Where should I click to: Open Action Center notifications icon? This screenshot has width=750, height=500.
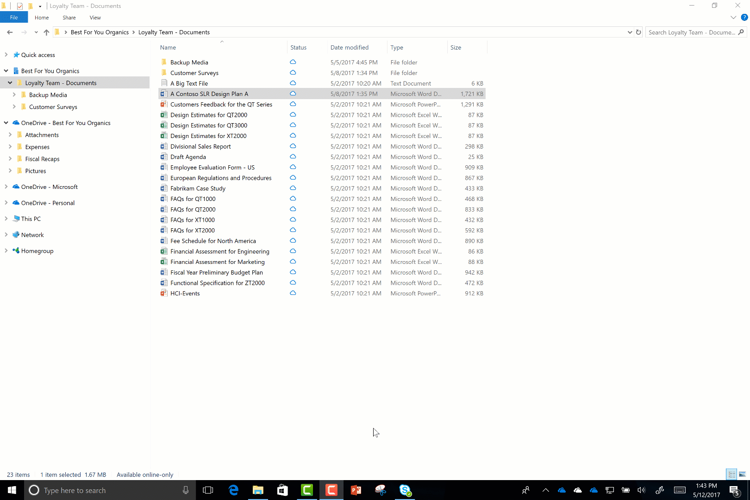click(735, 490)
